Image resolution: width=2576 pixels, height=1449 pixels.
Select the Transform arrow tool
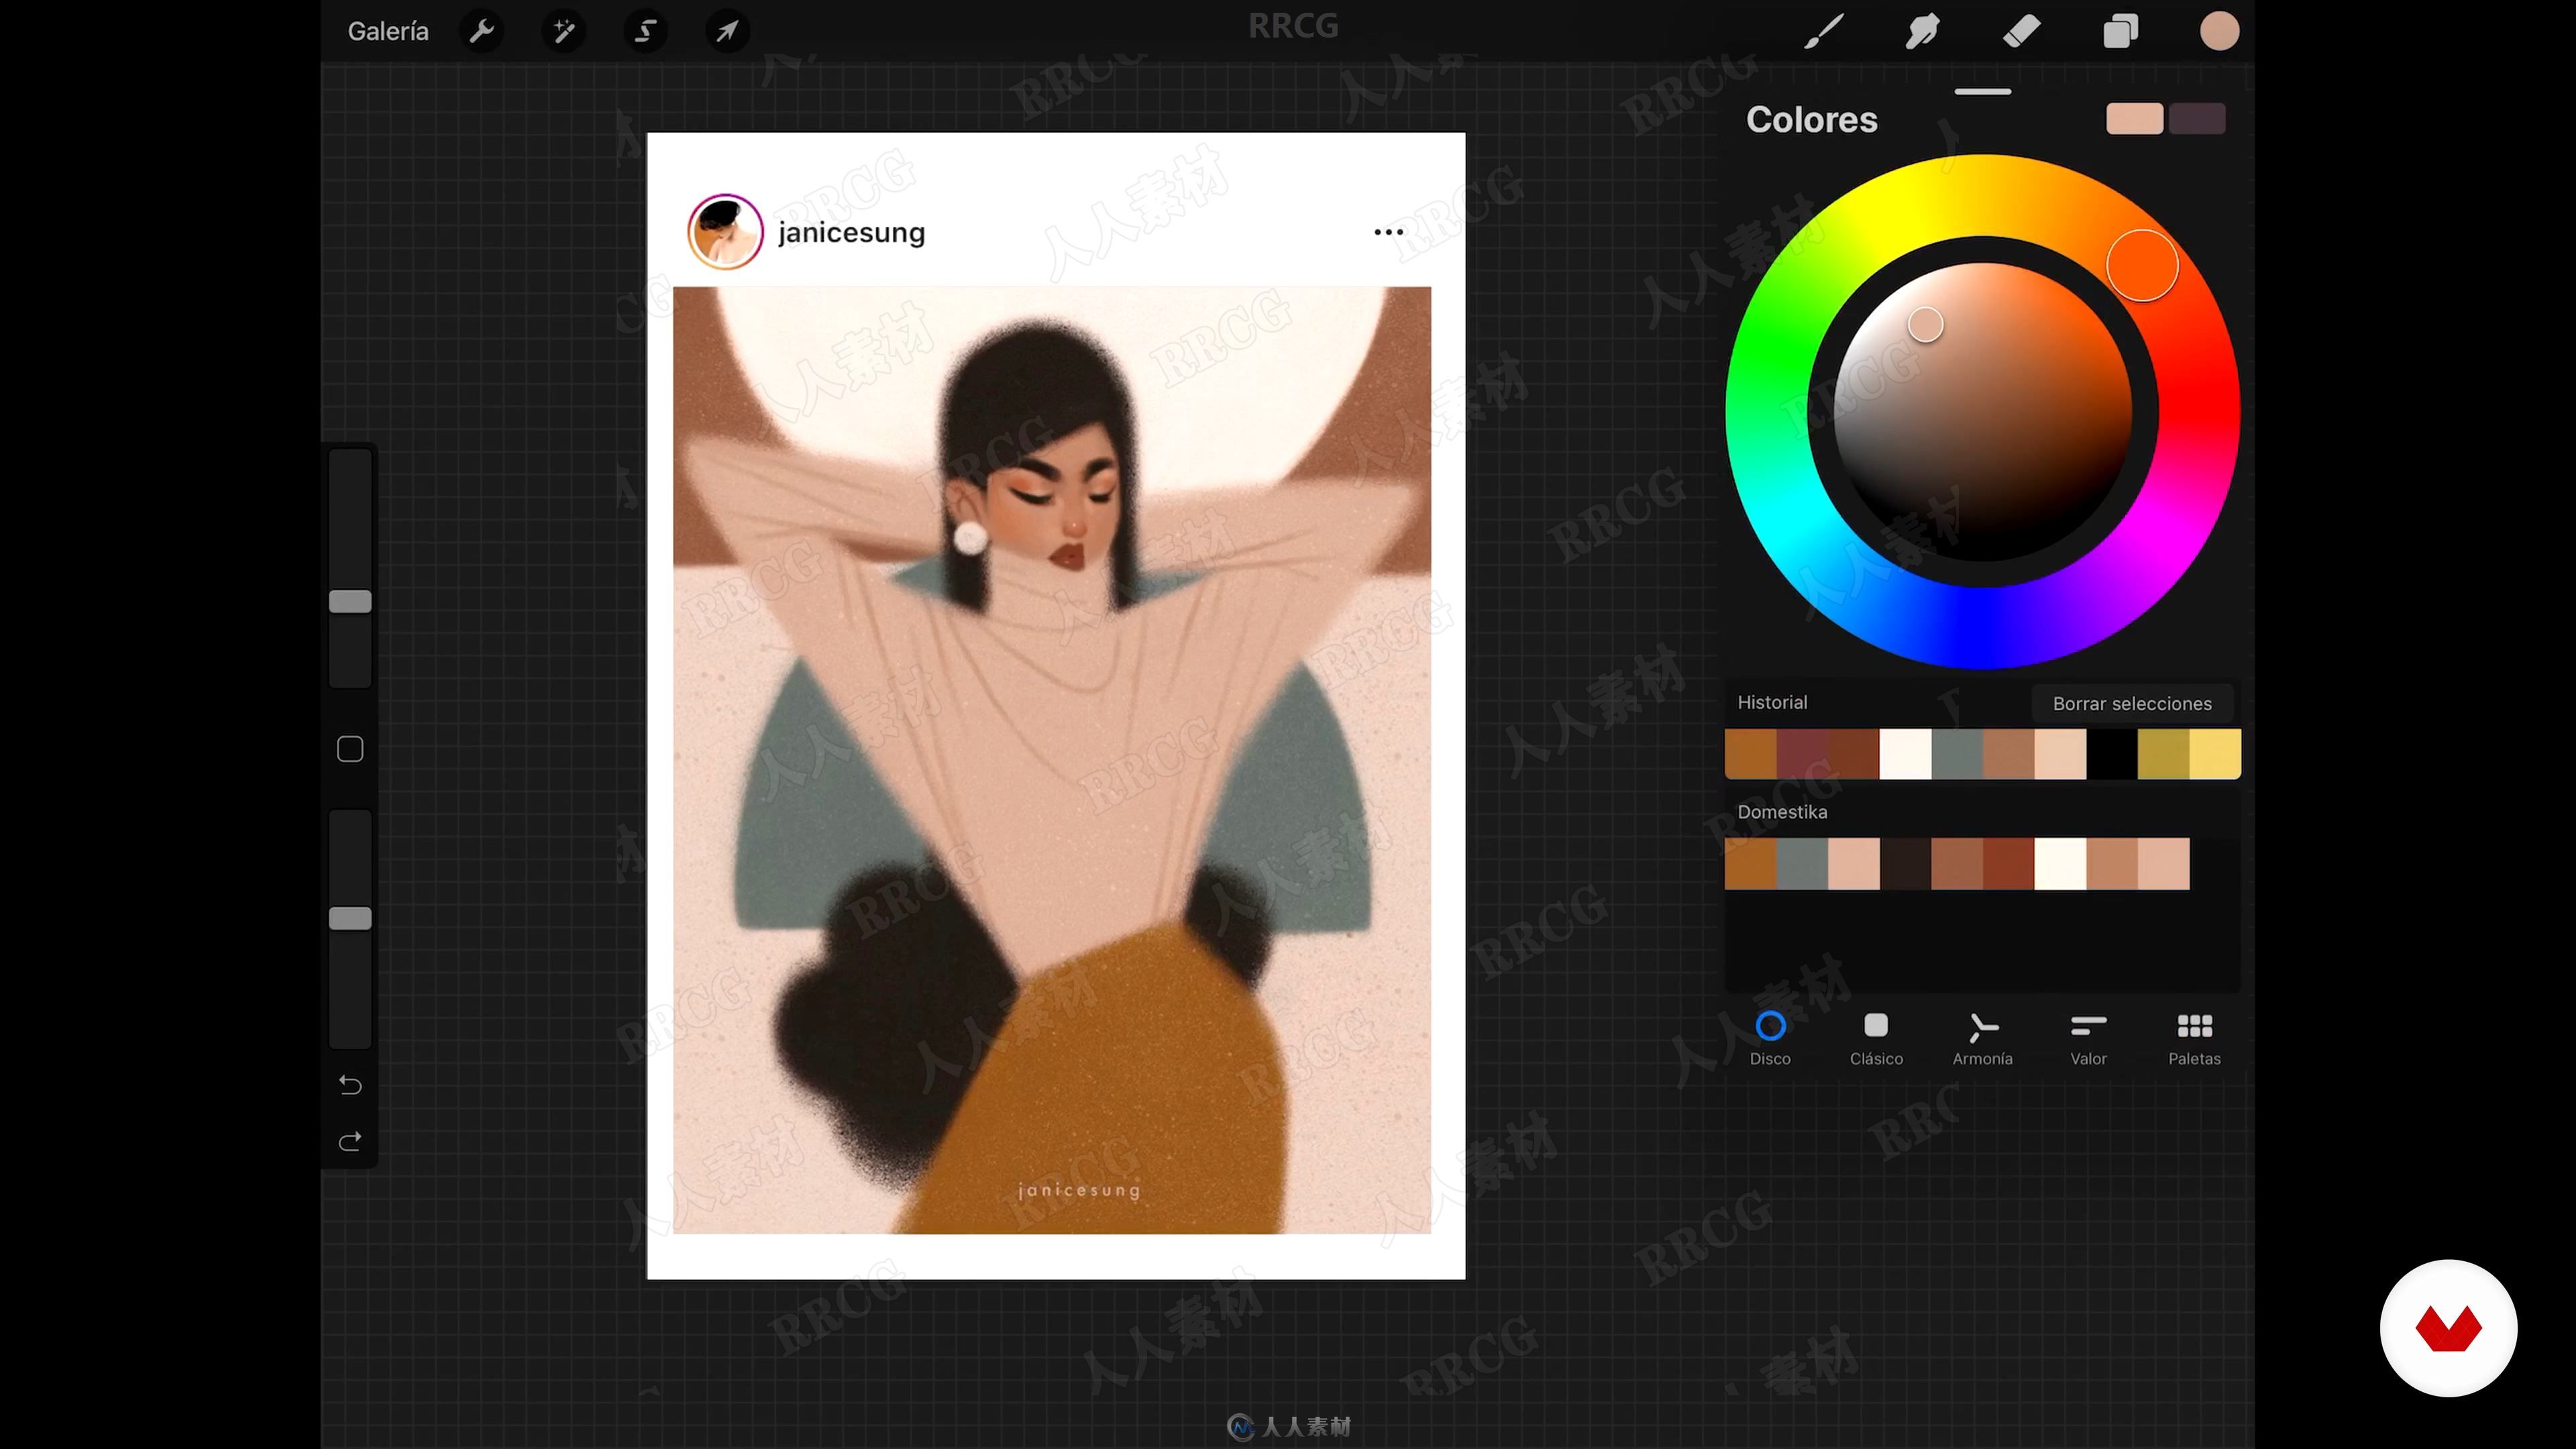727,31
